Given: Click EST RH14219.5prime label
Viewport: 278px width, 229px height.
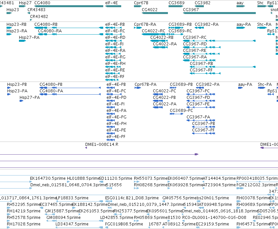Looking at the screenshot, I should [x=24, y=211].
